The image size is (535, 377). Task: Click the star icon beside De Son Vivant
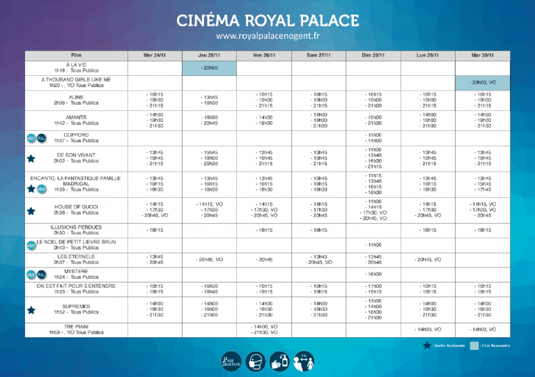pos(31,158)
